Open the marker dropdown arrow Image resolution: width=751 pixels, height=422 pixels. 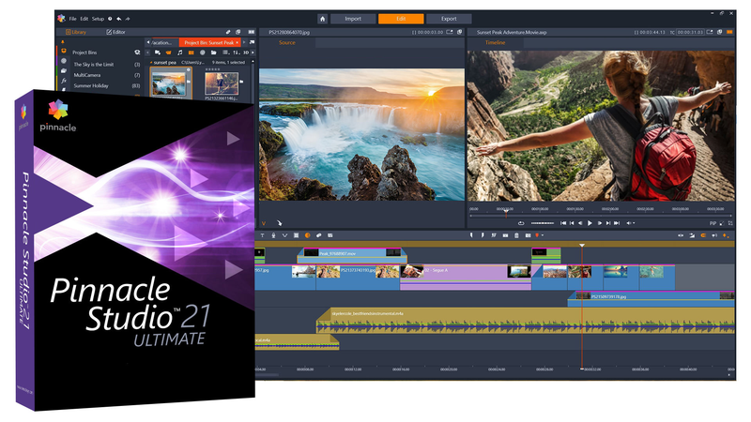point(543,235)
